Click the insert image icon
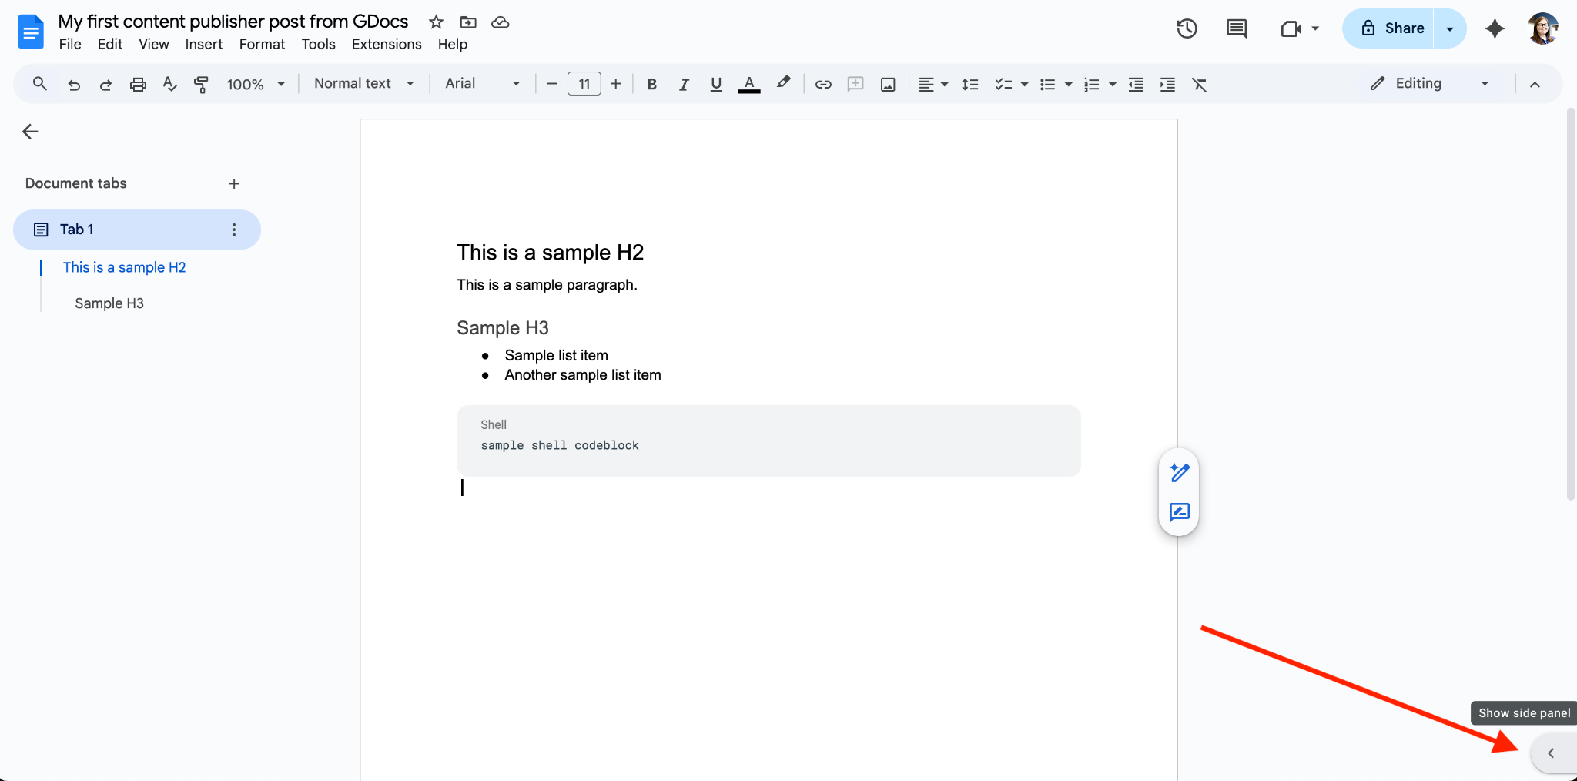 pyautogui.click(x=888, y=84)
